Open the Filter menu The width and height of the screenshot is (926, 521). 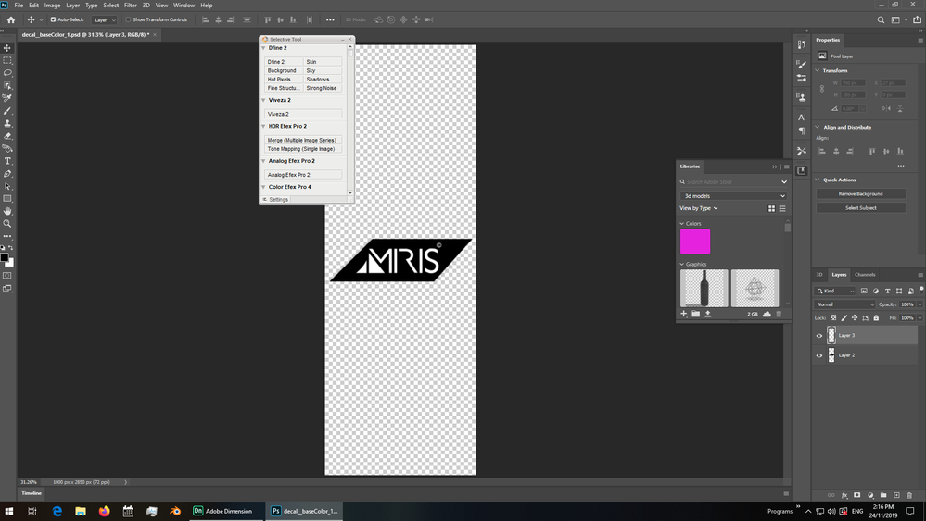pyautogui.click(x=131, y=6)
